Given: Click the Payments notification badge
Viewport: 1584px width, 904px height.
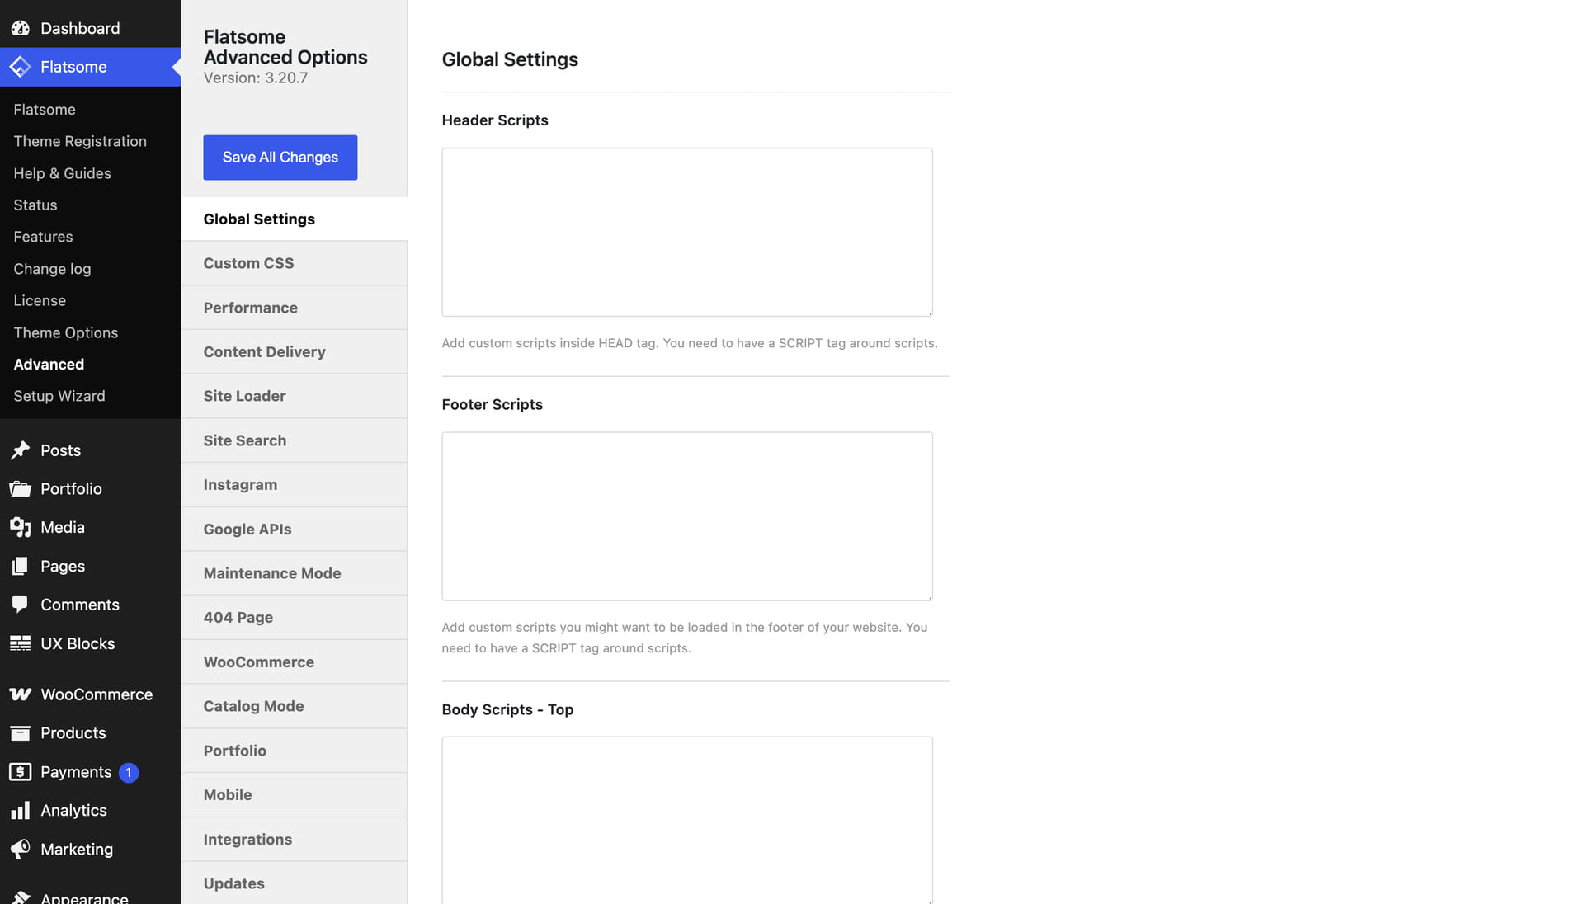Looking at the screenshot, I should pos(129,772).
